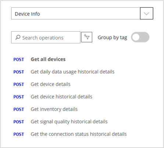Click POST badge beside Get device details
The image size is (164, 148).
pyautogui.click(x=19, y=84)
